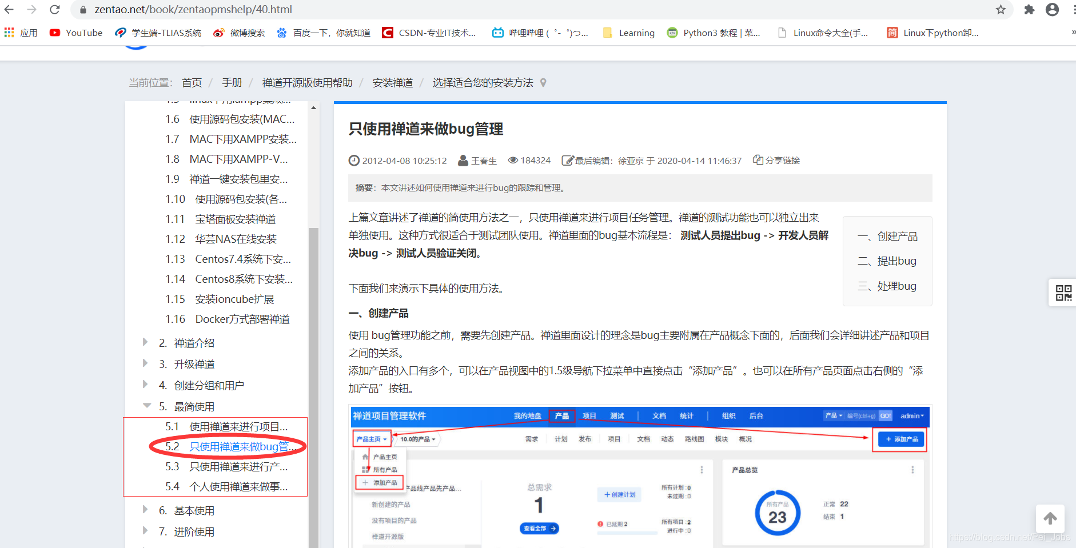The height and width of the screenshot is (548, 1076).
Task: Expand chapter 6 基本使用
Action: pos(145,510)
